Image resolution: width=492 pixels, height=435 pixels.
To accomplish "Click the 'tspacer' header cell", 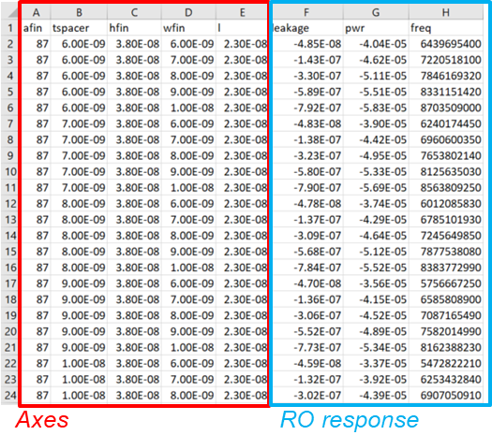I will 79,28.
